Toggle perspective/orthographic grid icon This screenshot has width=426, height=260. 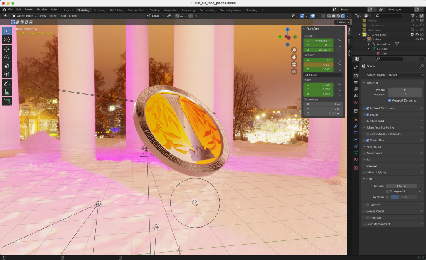click(x=294, y=71)
